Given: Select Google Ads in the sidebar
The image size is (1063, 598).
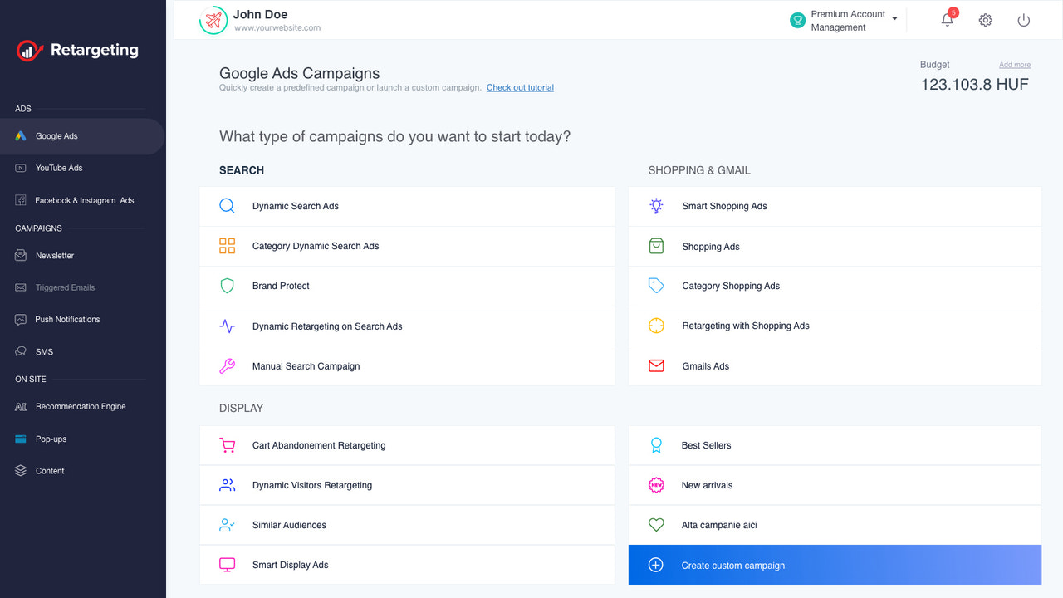Looking at the screenshot, I should point(56,135).
